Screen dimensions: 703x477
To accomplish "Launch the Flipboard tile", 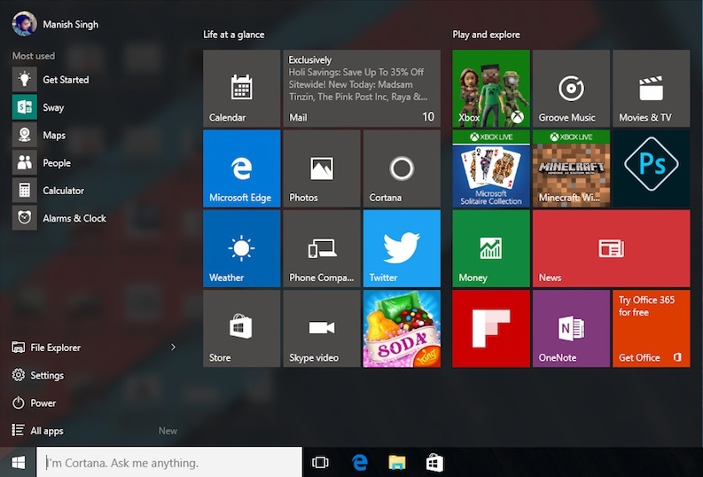I will 491,329.
